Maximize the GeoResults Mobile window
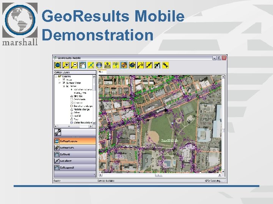The height and width of the screenshot is (204, 273). [x=219, y=58]
